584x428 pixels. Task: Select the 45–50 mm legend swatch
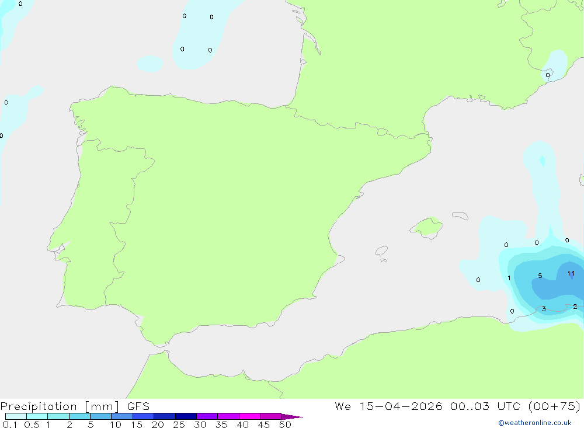coord(271,416)
